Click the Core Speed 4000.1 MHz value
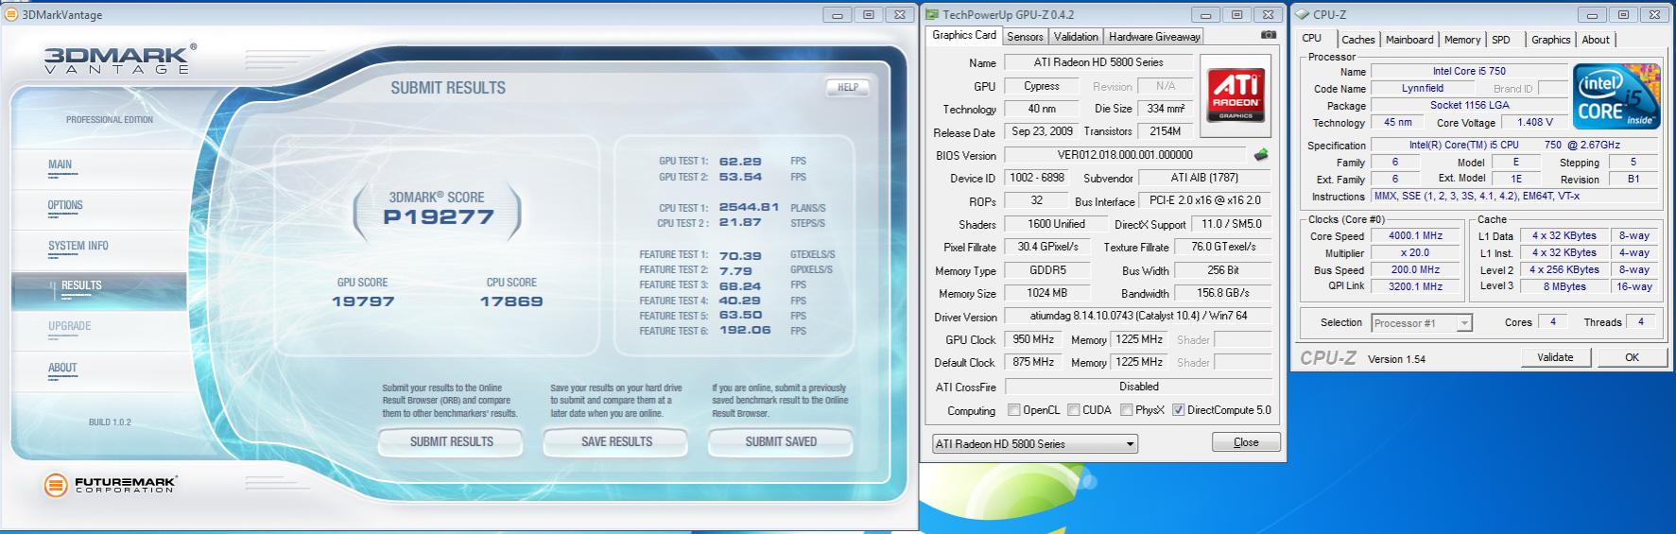The image size is (1676, 534). click(1415, 235)
